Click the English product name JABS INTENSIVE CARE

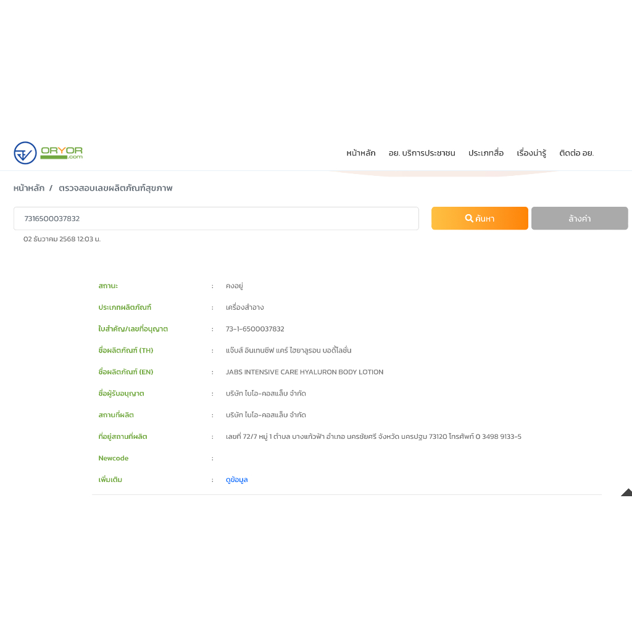coord(304,372)
